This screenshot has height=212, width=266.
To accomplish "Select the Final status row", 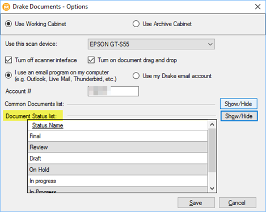I will tap(117, 136).
